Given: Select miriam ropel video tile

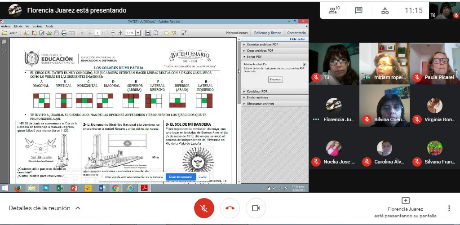Looking at the screenshot, I should click(x=385, y=63).
